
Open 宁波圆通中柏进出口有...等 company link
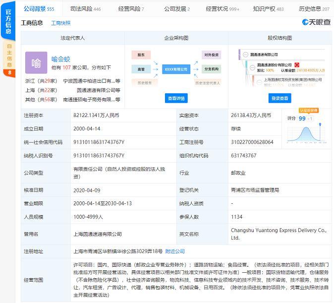92,81
